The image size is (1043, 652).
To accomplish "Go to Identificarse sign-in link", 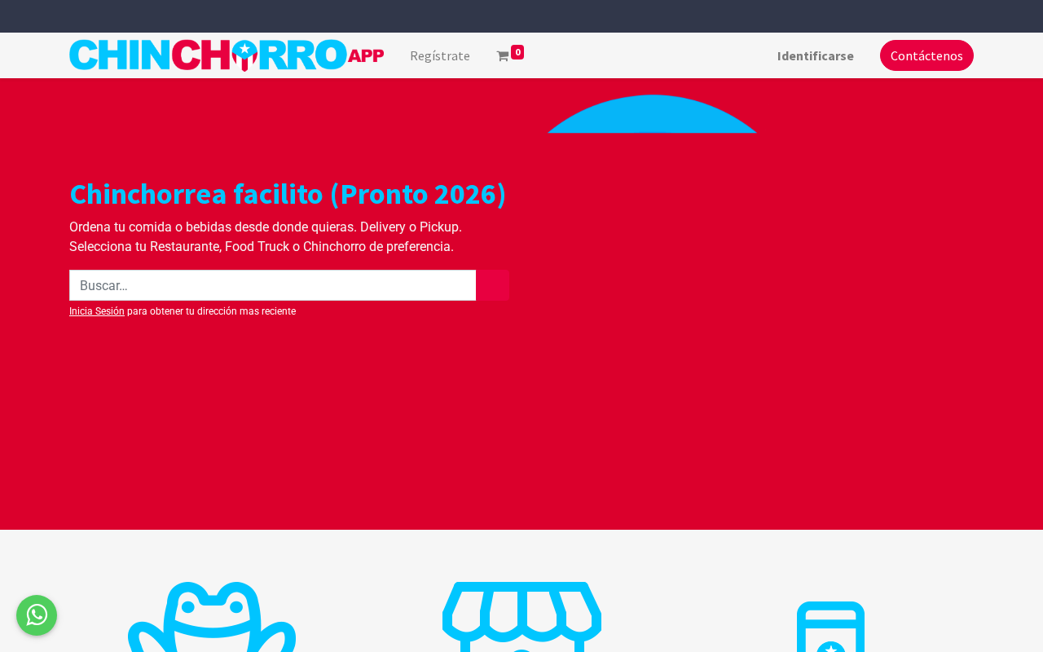I will (x=816, y=55).
